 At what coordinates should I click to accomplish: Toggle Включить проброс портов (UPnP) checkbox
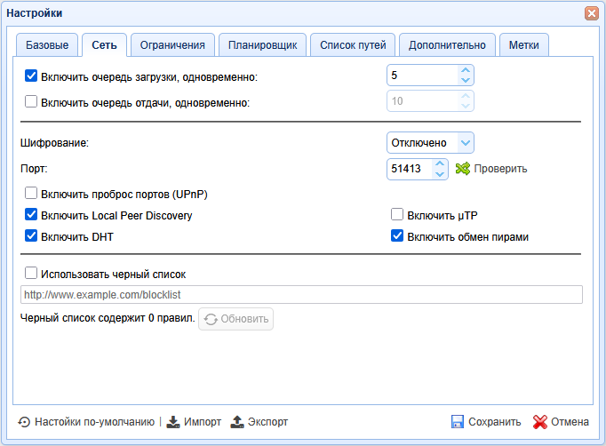31,193
